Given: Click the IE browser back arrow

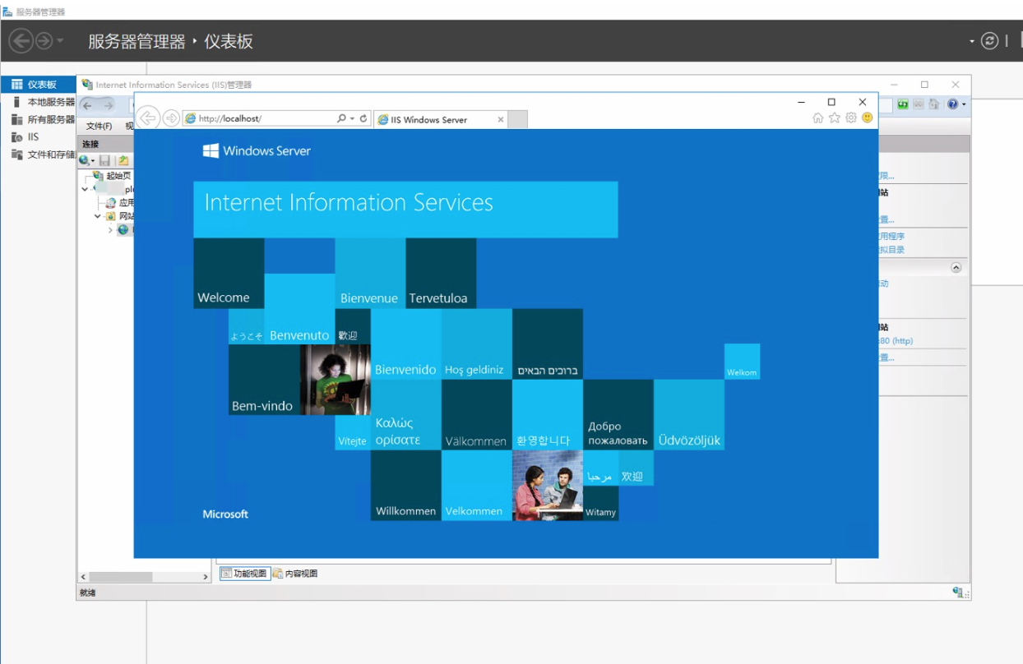Looking at the screenshot, I should (148, 118).
